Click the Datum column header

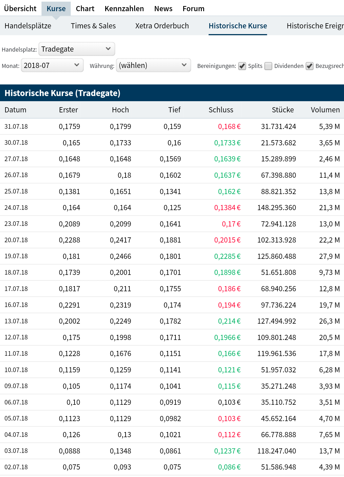15,110
